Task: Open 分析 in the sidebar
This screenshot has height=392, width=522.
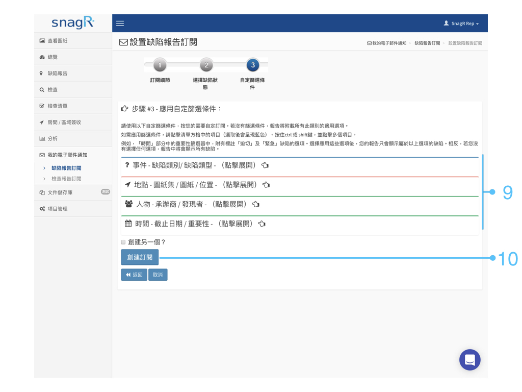Action: click(73, 139)
